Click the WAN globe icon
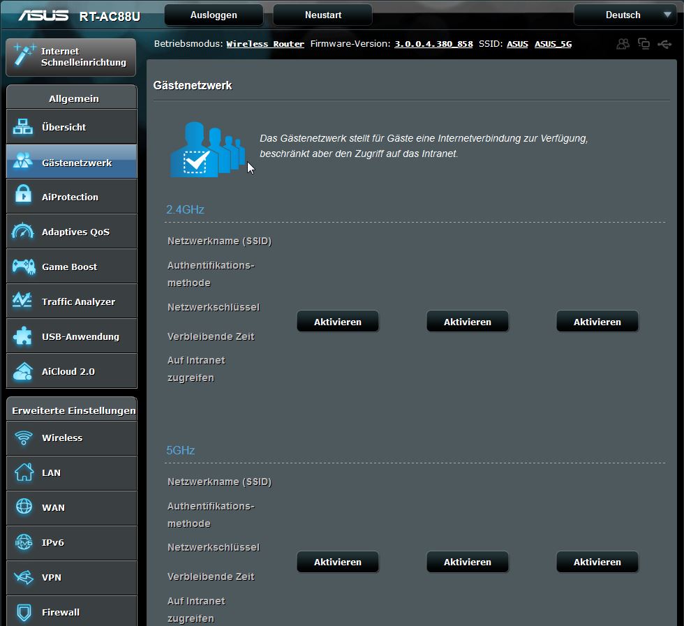Image resolution: width=684 pixels, height=626 pixels. coord(24,507)
